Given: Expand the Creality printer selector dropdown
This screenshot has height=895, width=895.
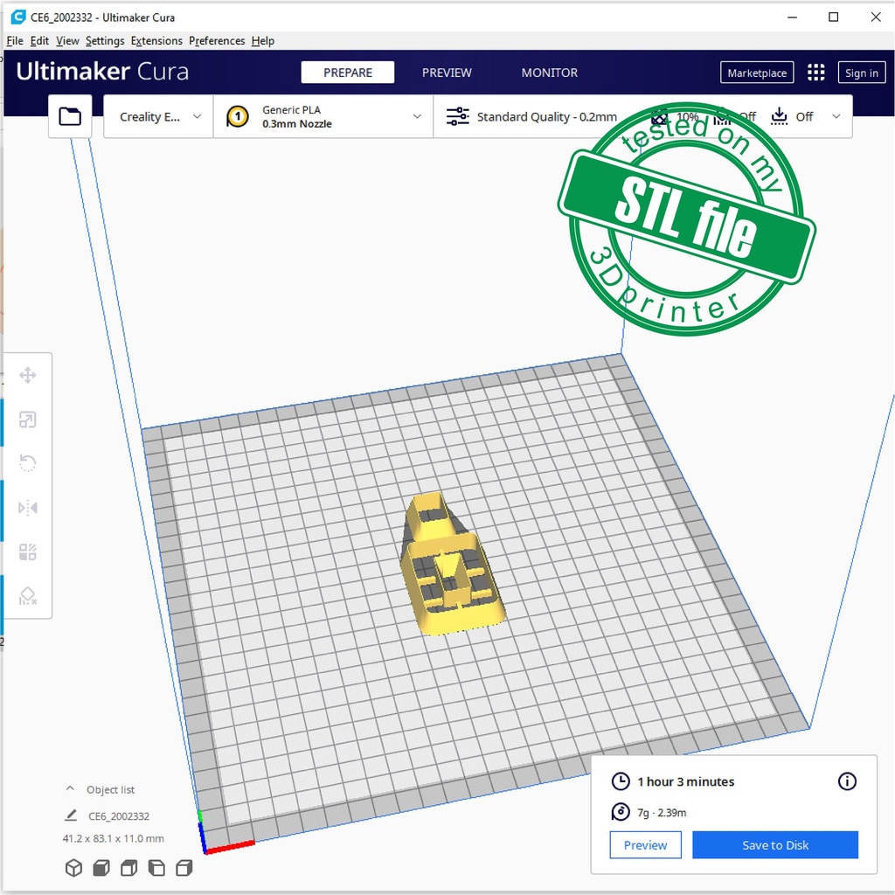Looking at the screenshot, I should (x=158, y=117).
